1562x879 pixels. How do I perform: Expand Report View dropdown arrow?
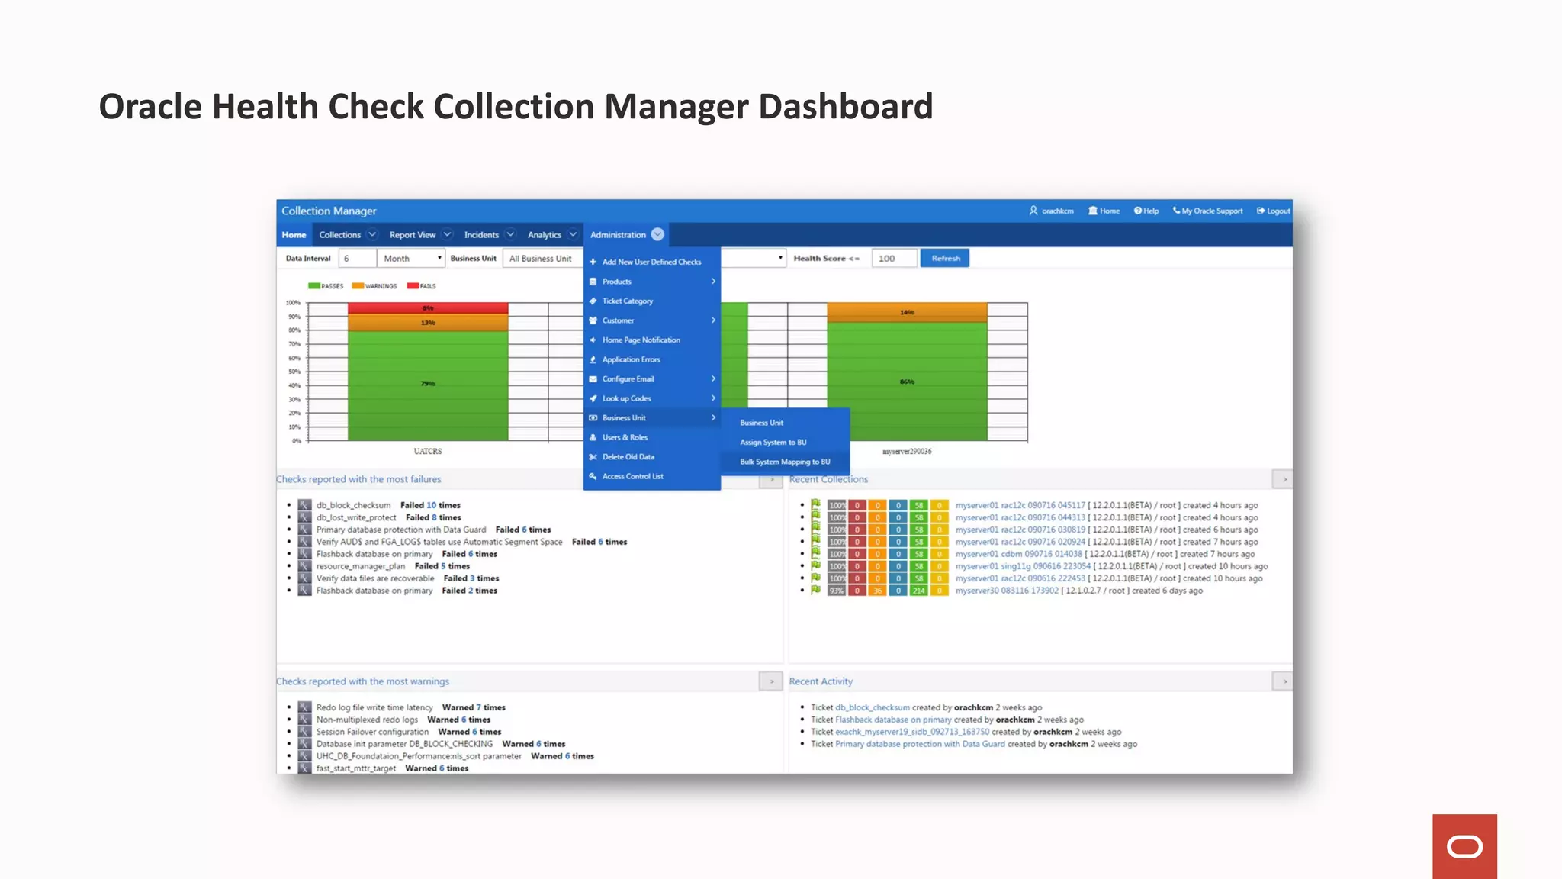point(448,234)
